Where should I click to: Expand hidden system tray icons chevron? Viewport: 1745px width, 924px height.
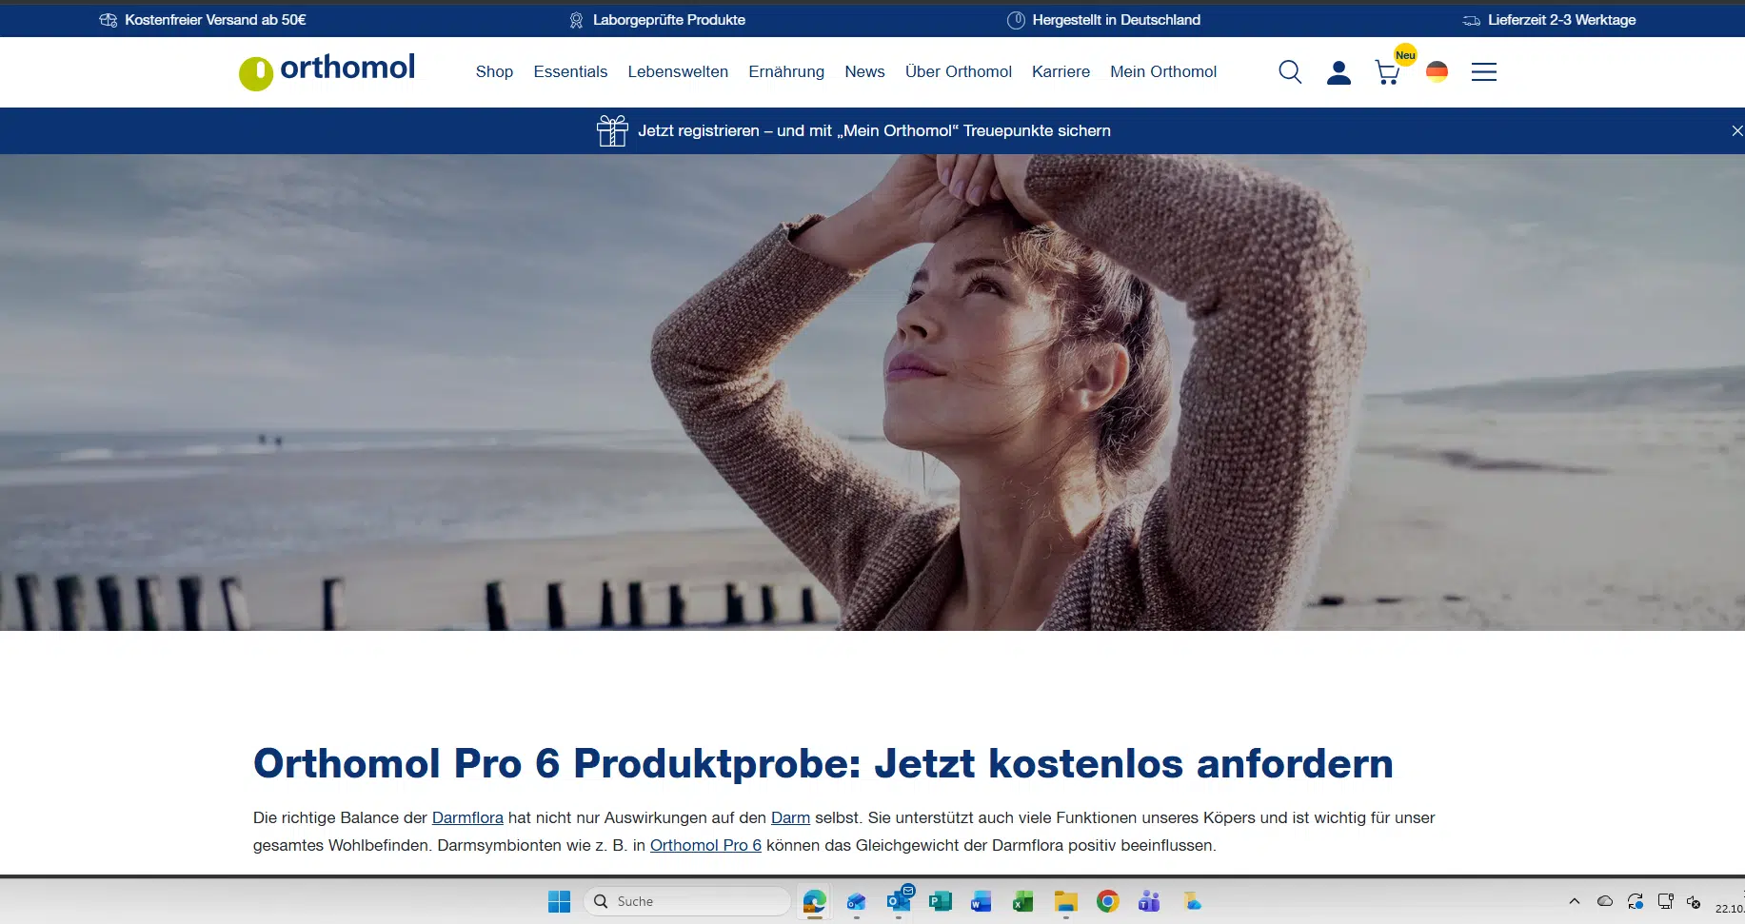(x=1575, y=901)
